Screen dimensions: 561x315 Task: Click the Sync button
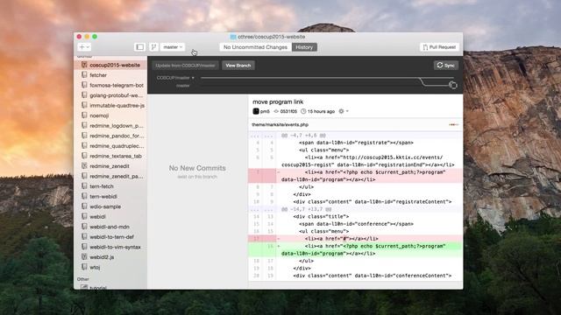click(446, 66)
